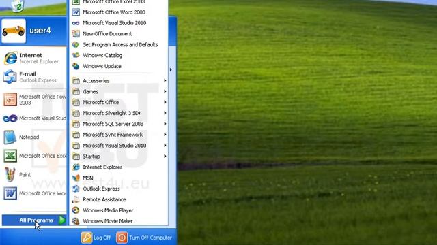
Task: Select the MSN entry text
Action: click(x=88, y=178)
